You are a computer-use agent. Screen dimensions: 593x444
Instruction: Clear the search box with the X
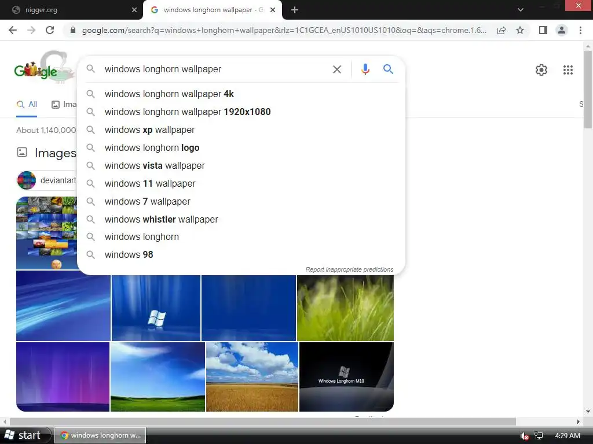[x=337, y=69]
